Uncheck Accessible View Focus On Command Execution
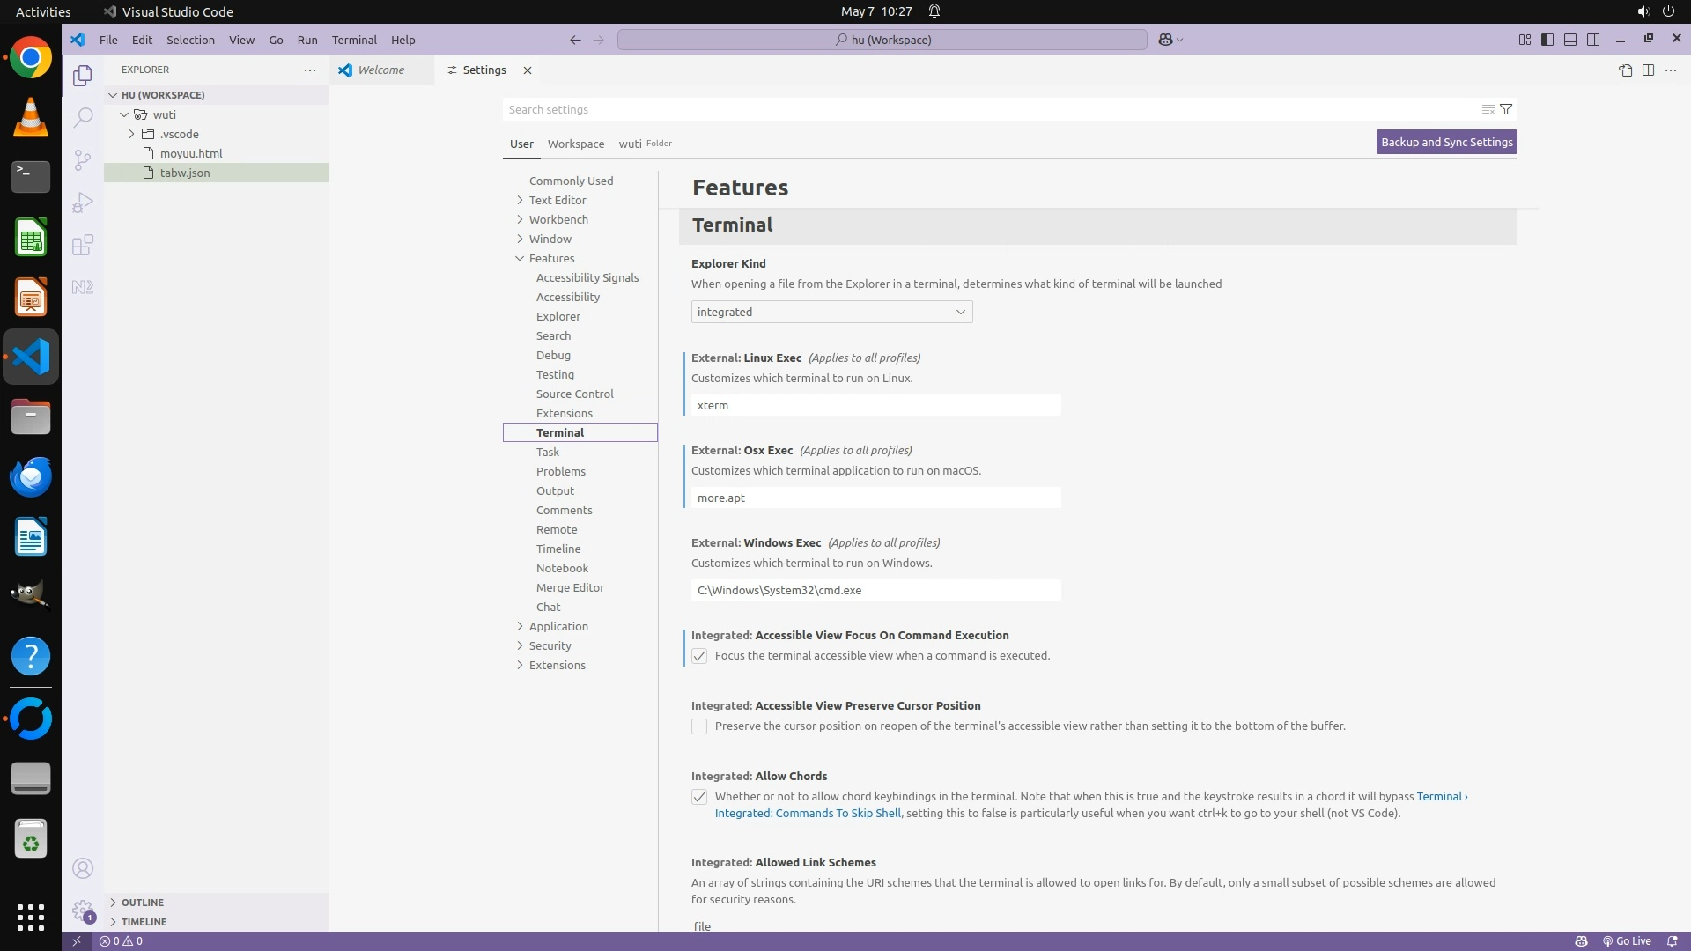The height and width of the screenshot is (951, 1691). coord(699,656)
